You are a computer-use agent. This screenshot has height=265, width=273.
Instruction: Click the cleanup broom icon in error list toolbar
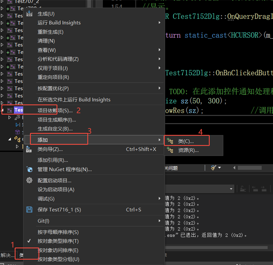(x=213, y=168)
